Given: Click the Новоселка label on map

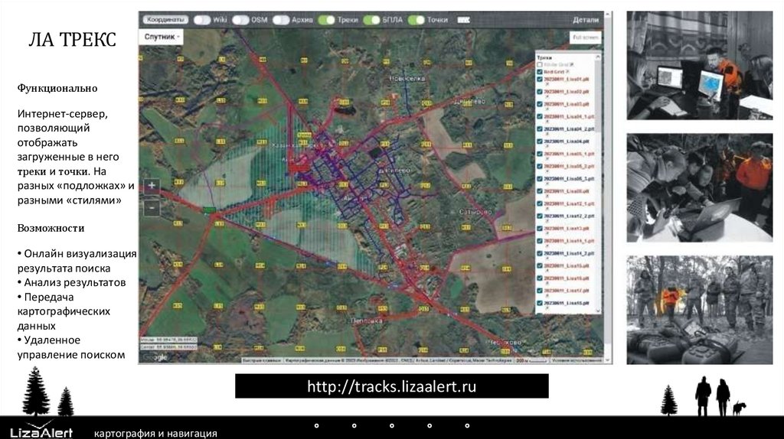Looking at the screenshot, I should click(x=407, y=79).
